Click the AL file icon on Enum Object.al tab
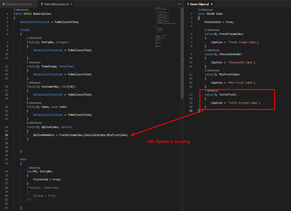 (188, 4)
